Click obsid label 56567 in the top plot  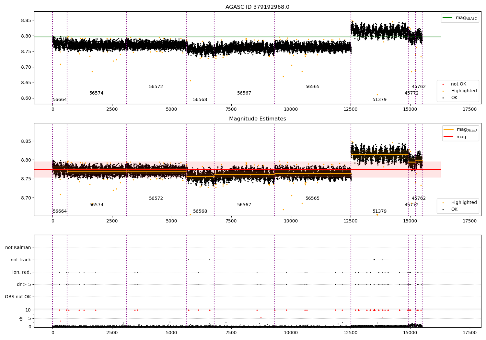244,93
